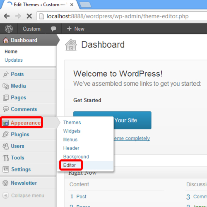This screenshot has height=207, width=207.
Task: Open the Plugins menu
Action: point(28,135)
